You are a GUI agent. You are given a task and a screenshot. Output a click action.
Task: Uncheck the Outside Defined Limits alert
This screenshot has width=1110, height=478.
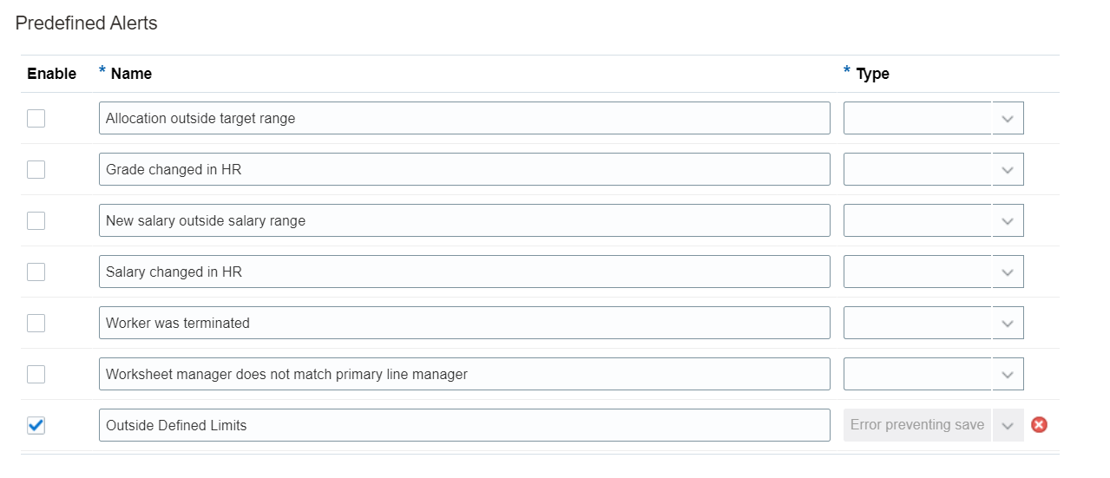(x=36, y=425)
